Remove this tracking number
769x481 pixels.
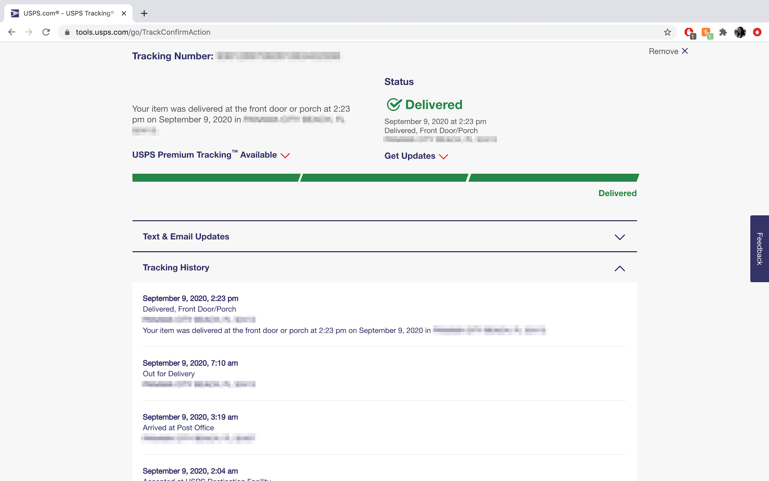(668, 51)
